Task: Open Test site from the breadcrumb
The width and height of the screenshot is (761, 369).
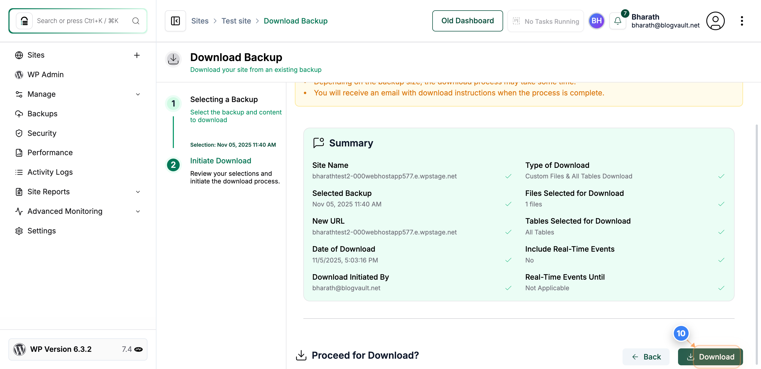Action: [x=236, y=21]
